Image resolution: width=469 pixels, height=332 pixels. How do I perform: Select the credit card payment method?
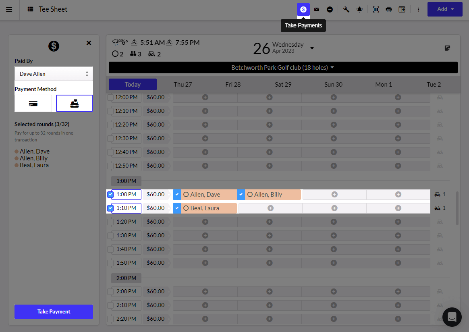coord(33,104)
